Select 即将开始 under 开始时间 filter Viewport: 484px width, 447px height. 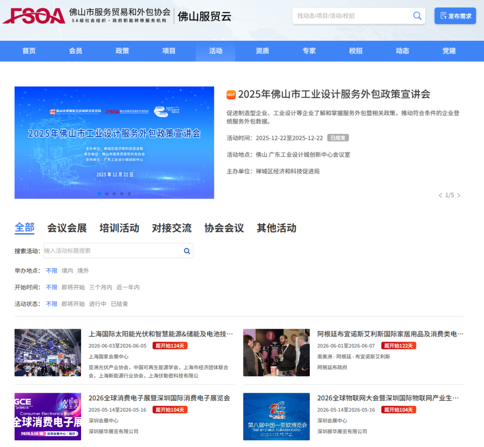73,287
